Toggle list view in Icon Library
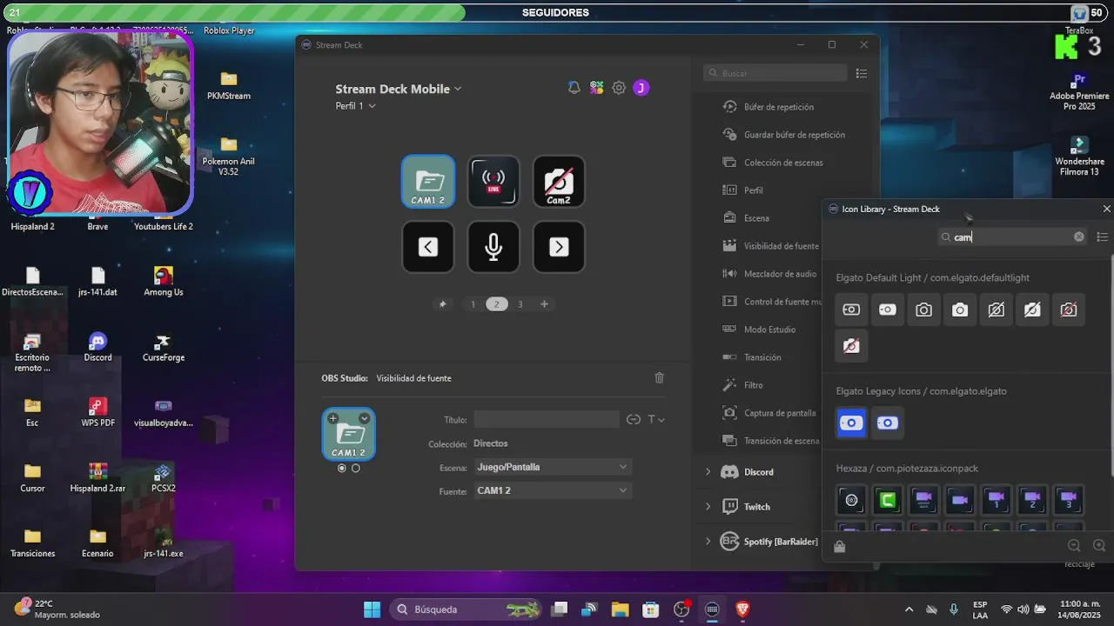This screenshot has width=1114, height=626. (1102, 236)
